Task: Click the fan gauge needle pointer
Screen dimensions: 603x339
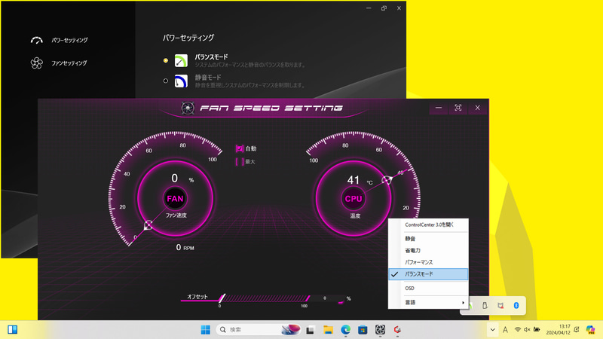Action: 148,225
